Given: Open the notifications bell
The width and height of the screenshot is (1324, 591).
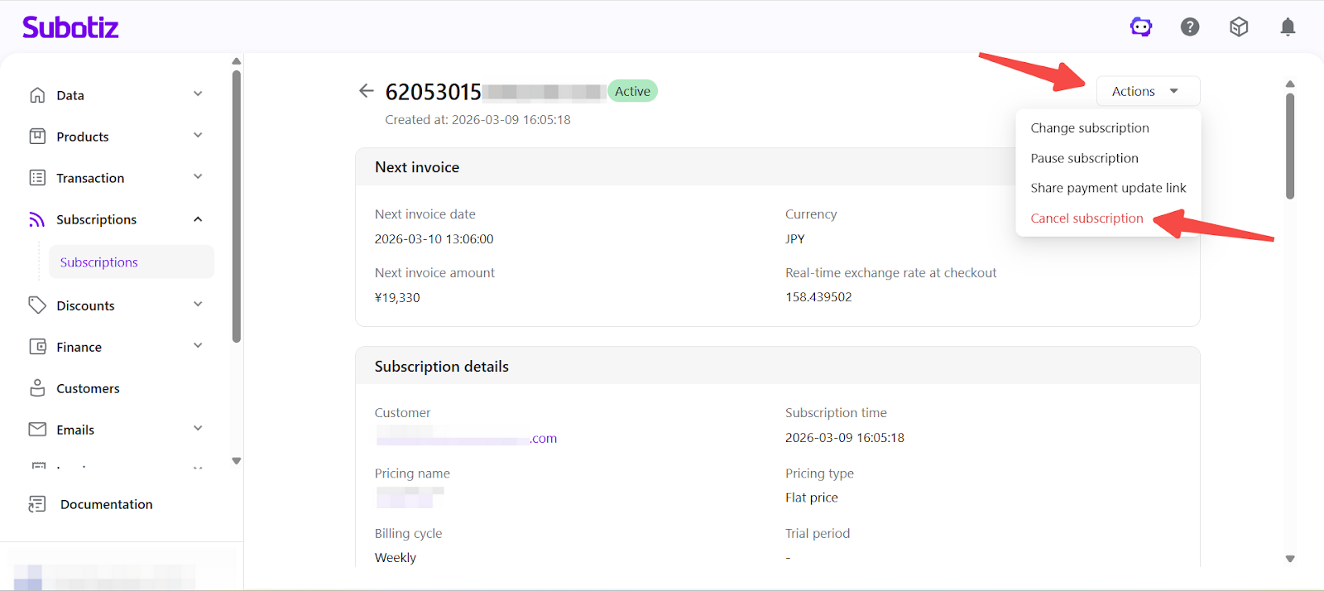Looking at the screenshot, I should (x=1288, y=27).
